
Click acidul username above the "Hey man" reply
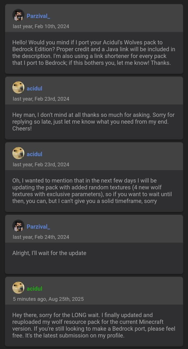click(x=34, y=89)
